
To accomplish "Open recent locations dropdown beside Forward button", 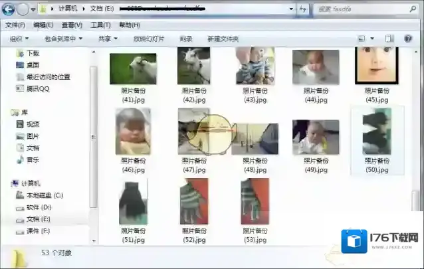I will 33,9.
